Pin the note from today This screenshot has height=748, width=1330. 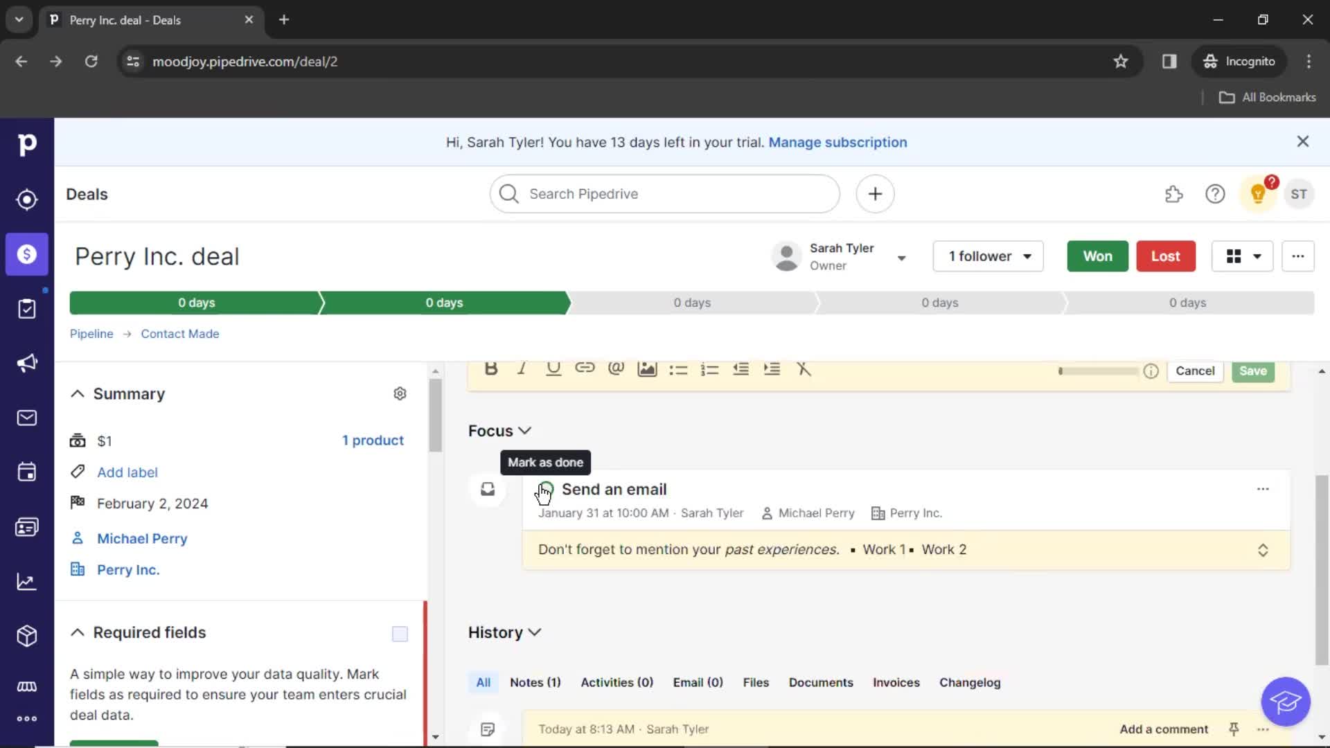point(1234,729)
